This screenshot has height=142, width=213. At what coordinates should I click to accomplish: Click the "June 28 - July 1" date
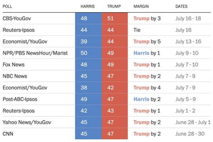[x=193, y=122]
